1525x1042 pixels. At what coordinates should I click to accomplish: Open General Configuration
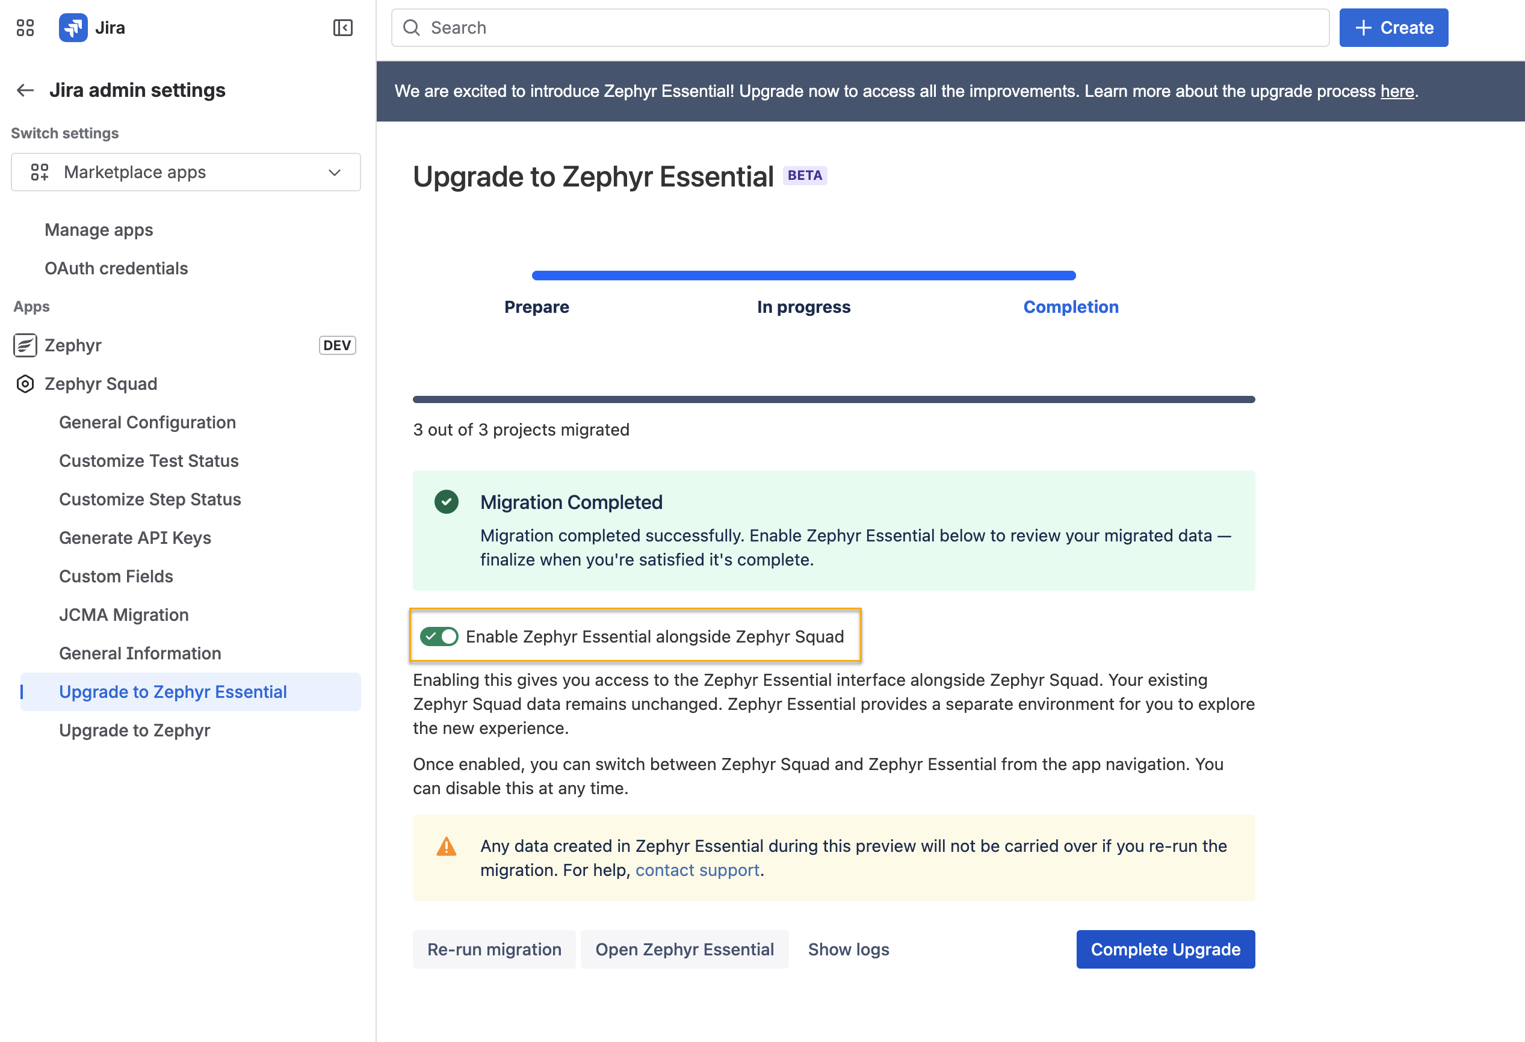point(147,422)
